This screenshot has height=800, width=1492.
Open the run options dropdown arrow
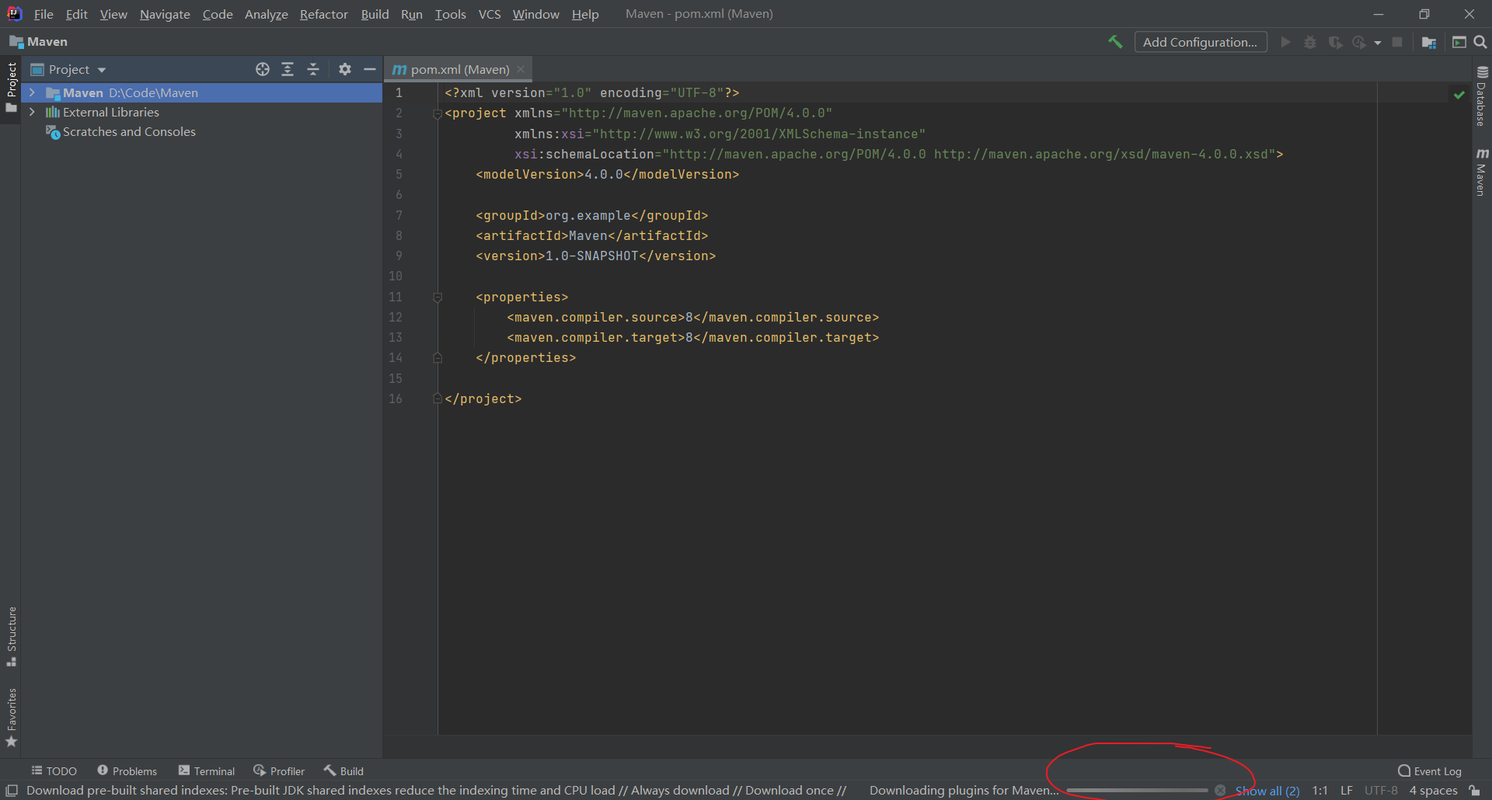click(1378, 43)
